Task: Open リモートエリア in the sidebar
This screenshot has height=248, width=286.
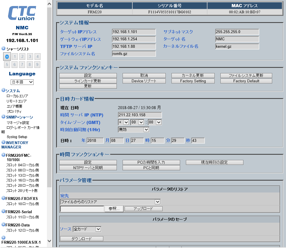Action: [x=17, y=101]
